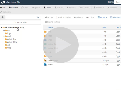Click mail envelope icon in file list
Screen dimensions: 121x90
[x=45, y=40]
